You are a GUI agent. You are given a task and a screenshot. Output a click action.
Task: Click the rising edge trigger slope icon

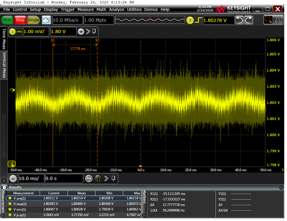tap(198, 20)
